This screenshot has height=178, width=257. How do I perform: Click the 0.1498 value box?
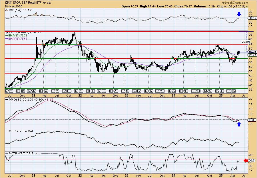click(183, 91)
